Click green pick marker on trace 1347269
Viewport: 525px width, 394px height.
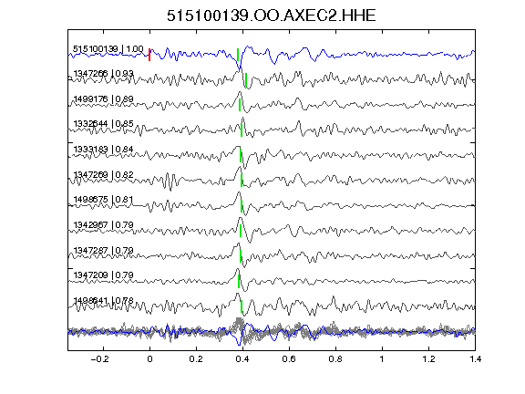click(x=242, y=181)
